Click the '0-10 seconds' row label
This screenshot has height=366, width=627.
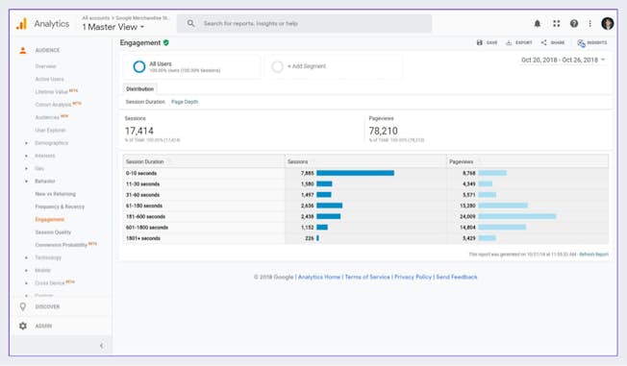(x=141, y=174)
